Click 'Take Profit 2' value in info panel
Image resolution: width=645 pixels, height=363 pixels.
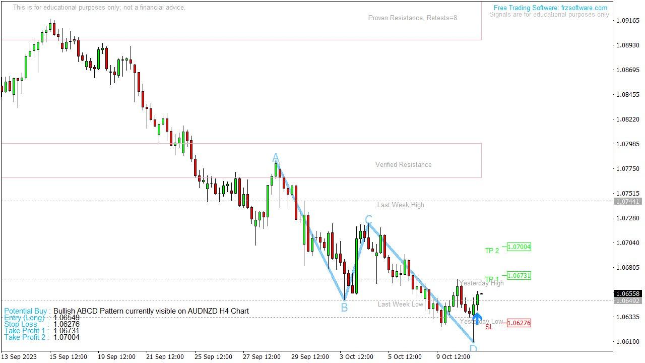(x=67, y=337)
